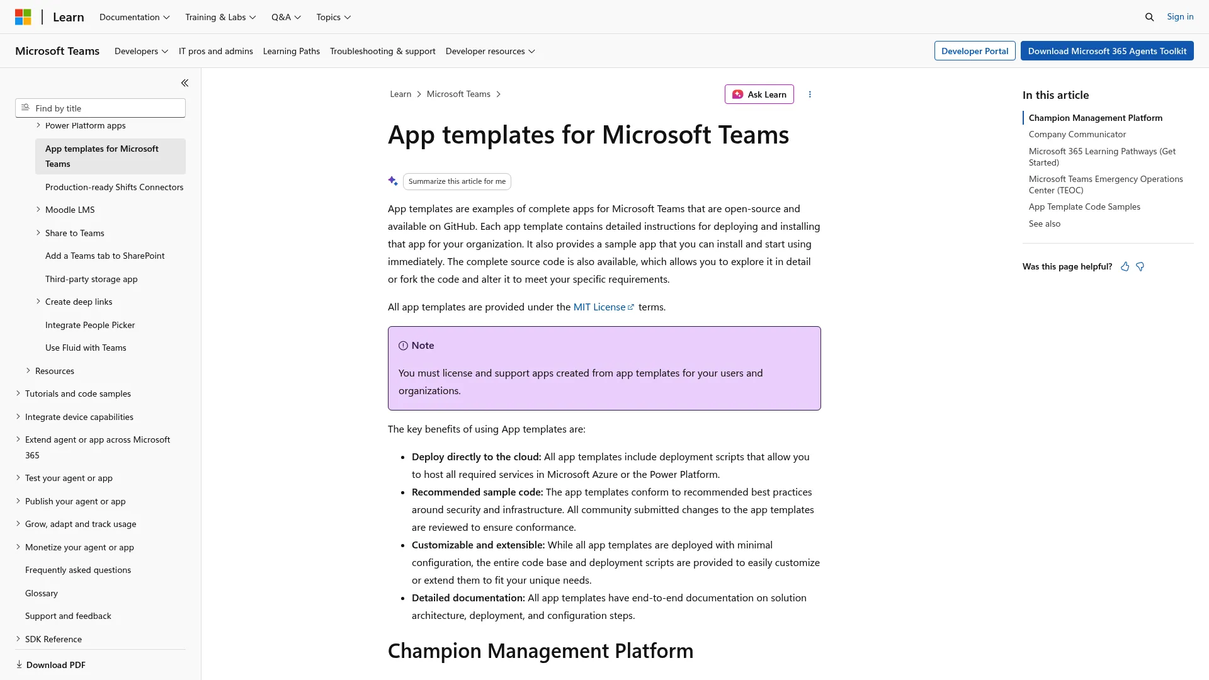The height and width of the screenshot is (680, 1209).
Task: Click the Microsoft logo
Action: 23,17
